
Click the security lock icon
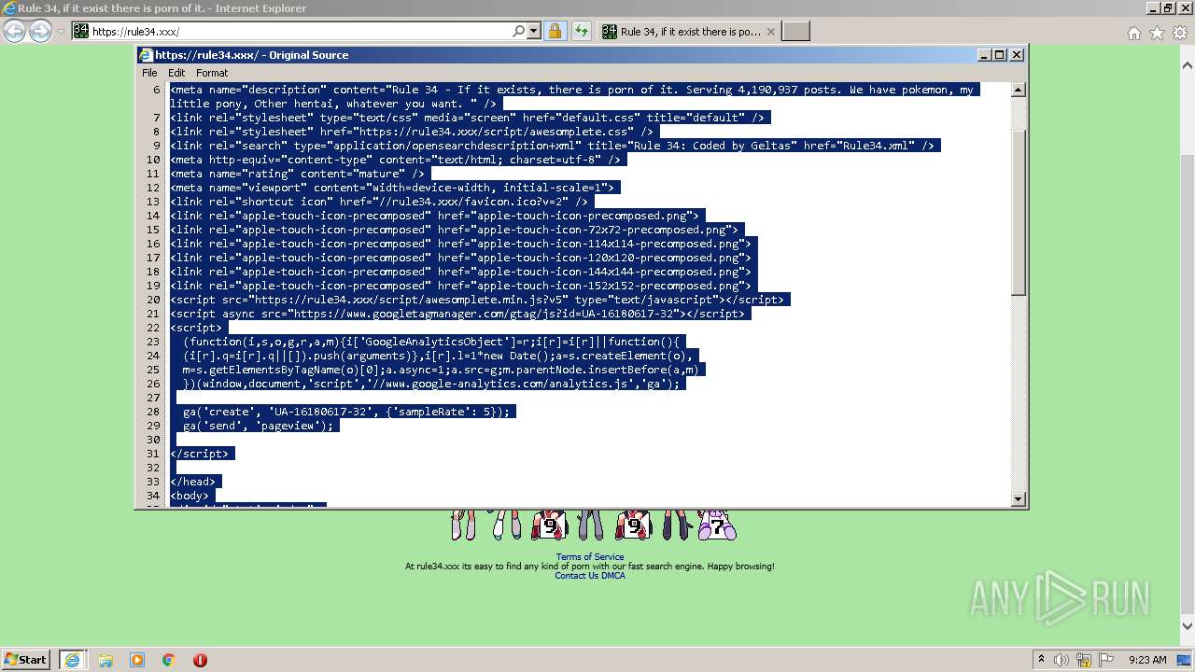pos(555,31)
